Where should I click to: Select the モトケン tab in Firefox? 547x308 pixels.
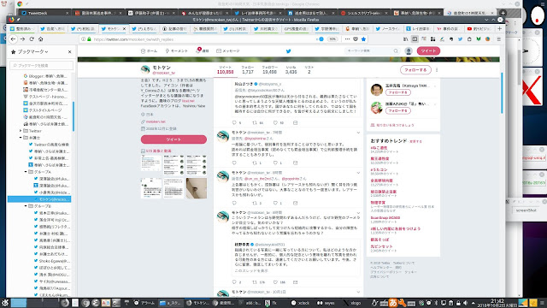[113, 28]
